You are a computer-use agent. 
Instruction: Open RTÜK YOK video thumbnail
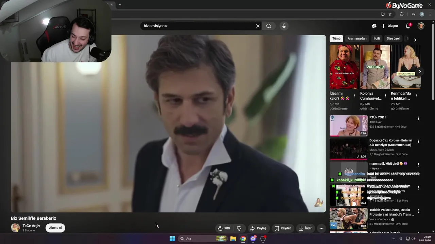pos(348,126)
